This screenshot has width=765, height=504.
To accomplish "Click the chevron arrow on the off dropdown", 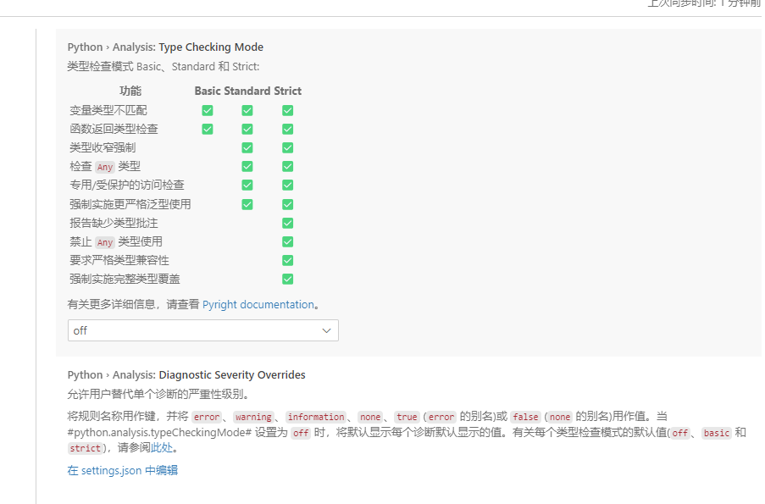I will pos(326,330).
